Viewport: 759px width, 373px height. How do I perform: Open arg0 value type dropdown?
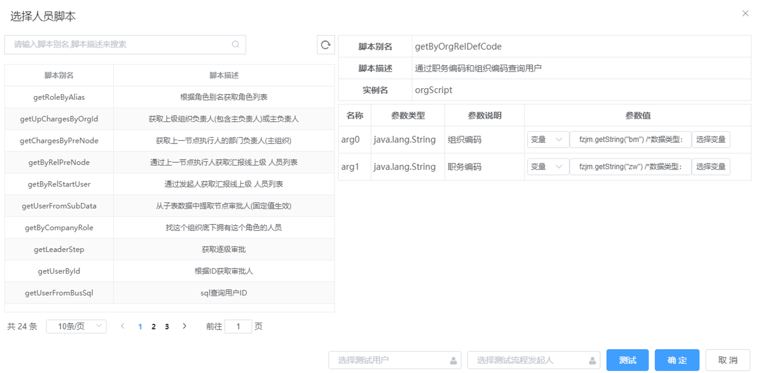[548, 140]
